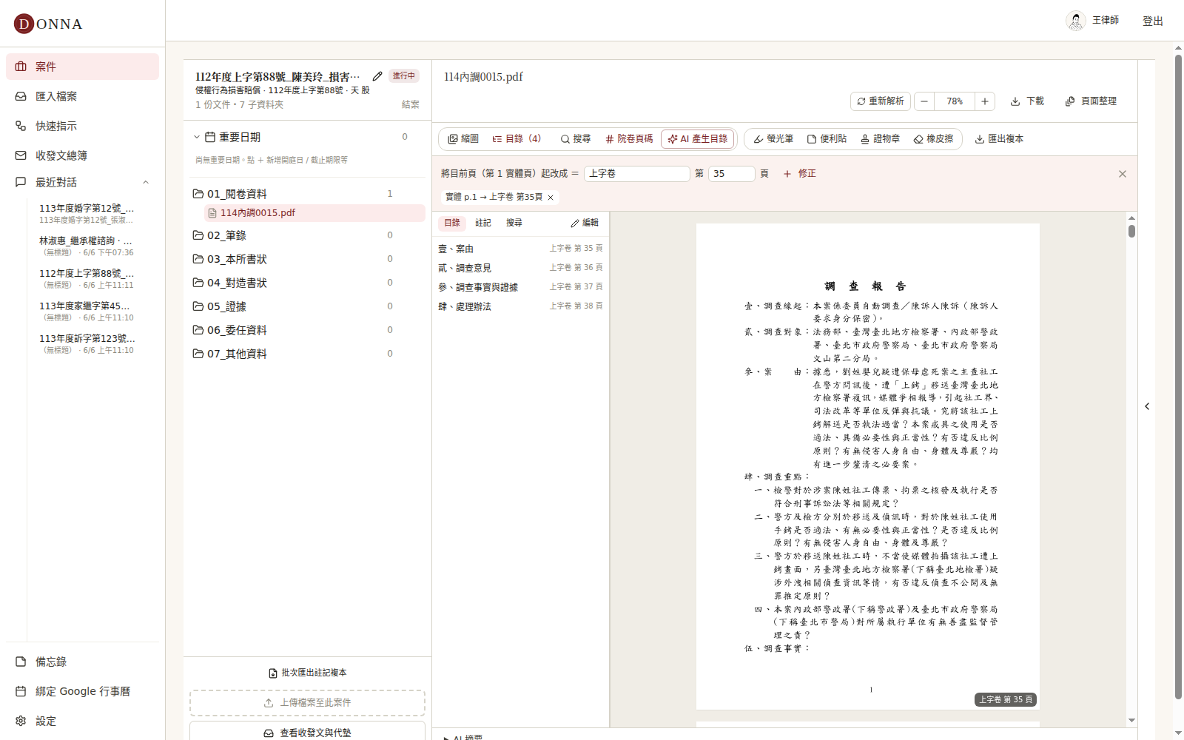
Task: Select the 證物章 exhibit stamp tool
Action: (880, 139)
